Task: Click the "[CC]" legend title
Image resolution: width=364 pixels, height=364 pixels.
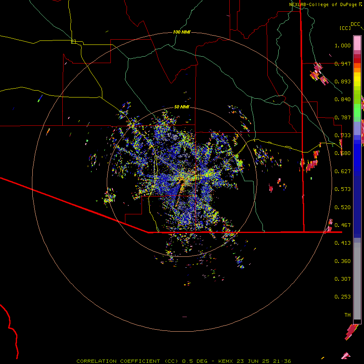Action: click(x=345, y=28)
